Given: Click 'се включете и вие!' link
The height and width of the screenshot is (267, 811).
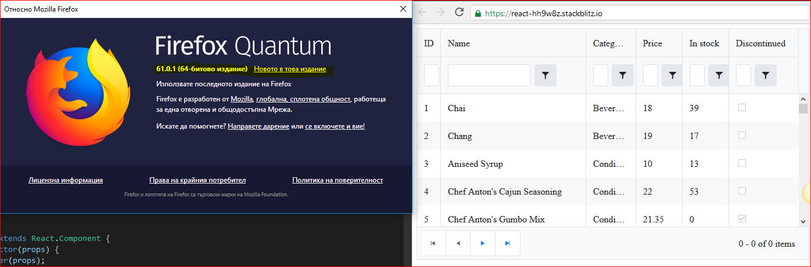Looking at the screenshot, I should click(x=335, y=126).
